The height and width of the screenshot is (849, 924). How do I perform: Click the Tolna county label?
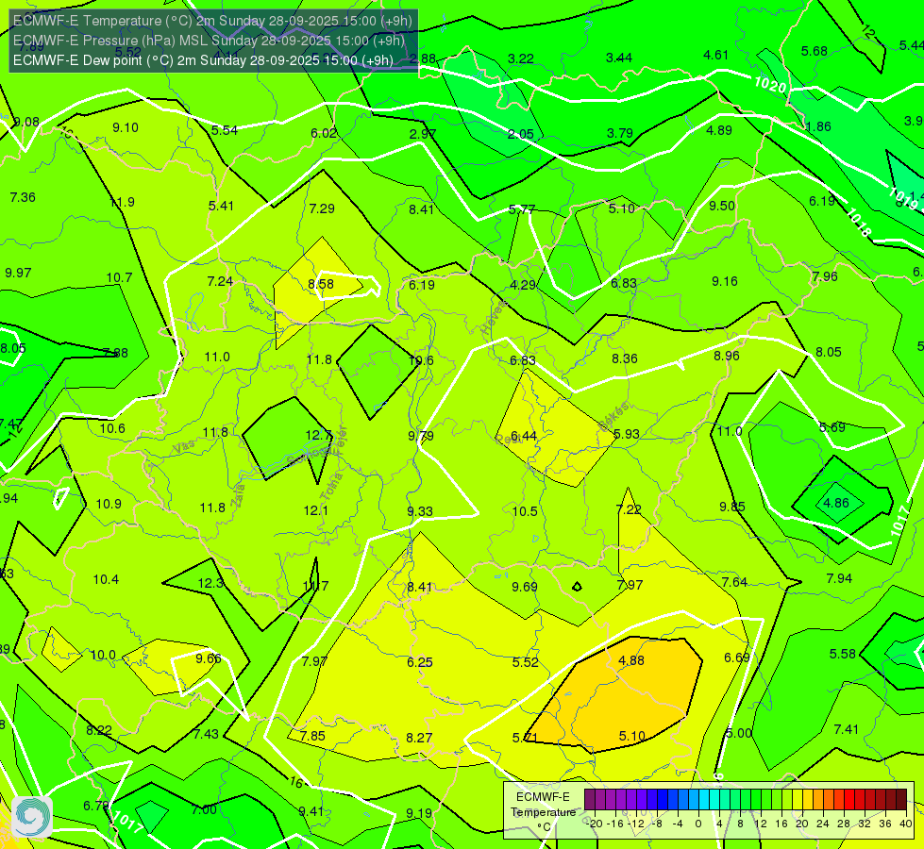tap(331, 486)
